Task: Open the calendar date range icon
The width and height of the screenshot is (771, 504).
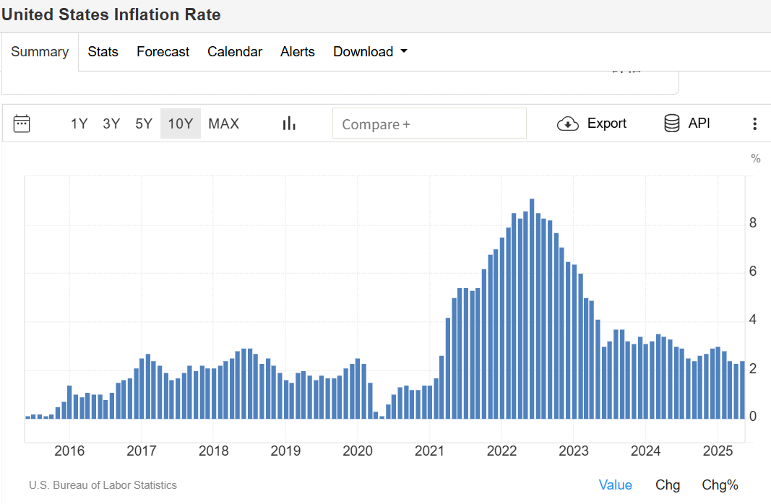Action: (x=22, y=123)
